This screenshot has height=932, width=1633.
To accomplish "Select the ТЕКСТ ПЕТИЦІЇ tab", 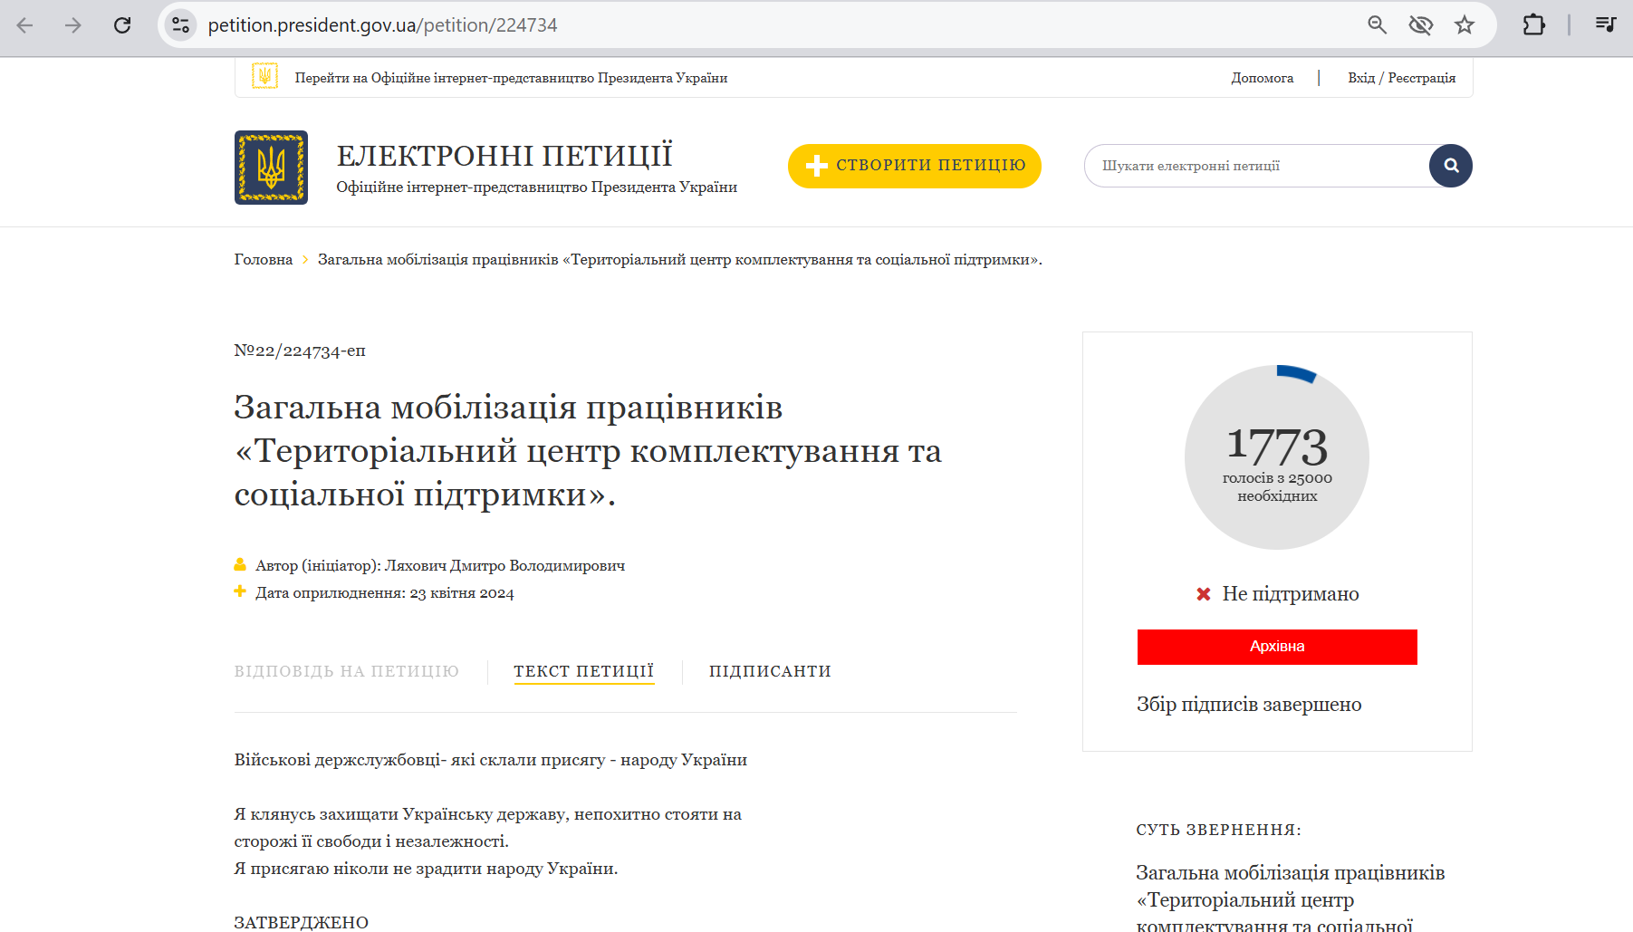I will (x=583, y=671).
